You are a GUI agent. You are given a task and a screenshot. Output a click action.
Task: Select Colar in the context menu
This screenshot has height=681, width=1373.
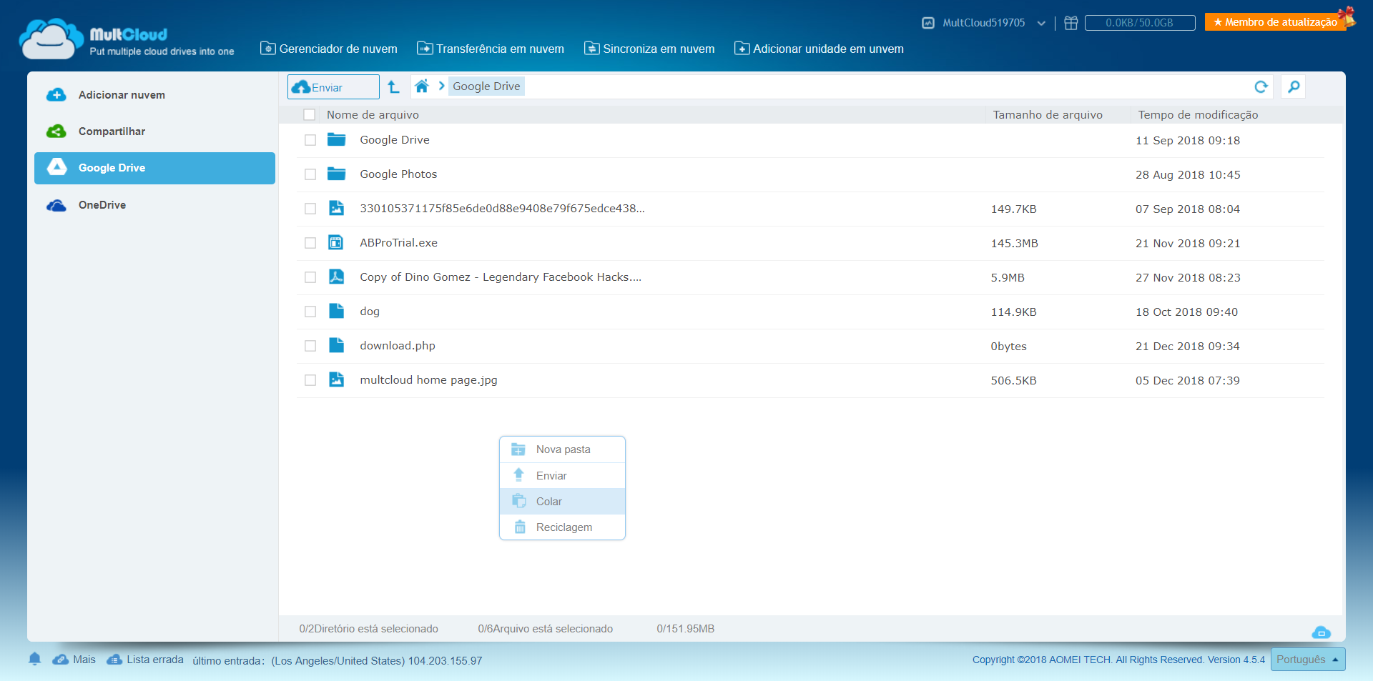click(562, 502)
